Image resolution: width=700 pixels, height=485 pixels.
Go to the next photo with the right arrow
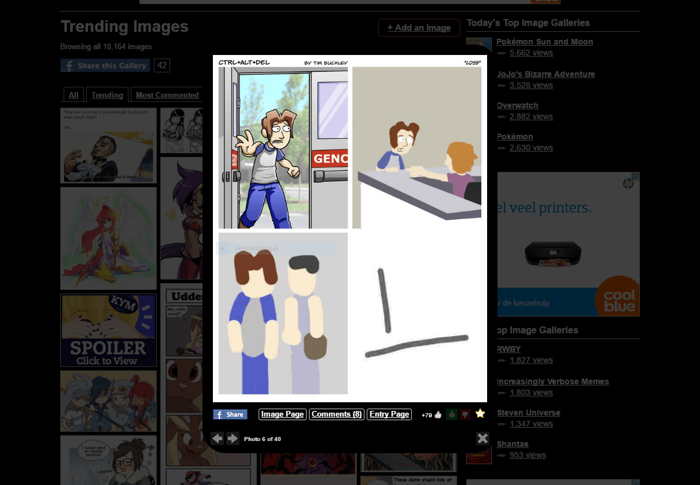coord(233,439)
